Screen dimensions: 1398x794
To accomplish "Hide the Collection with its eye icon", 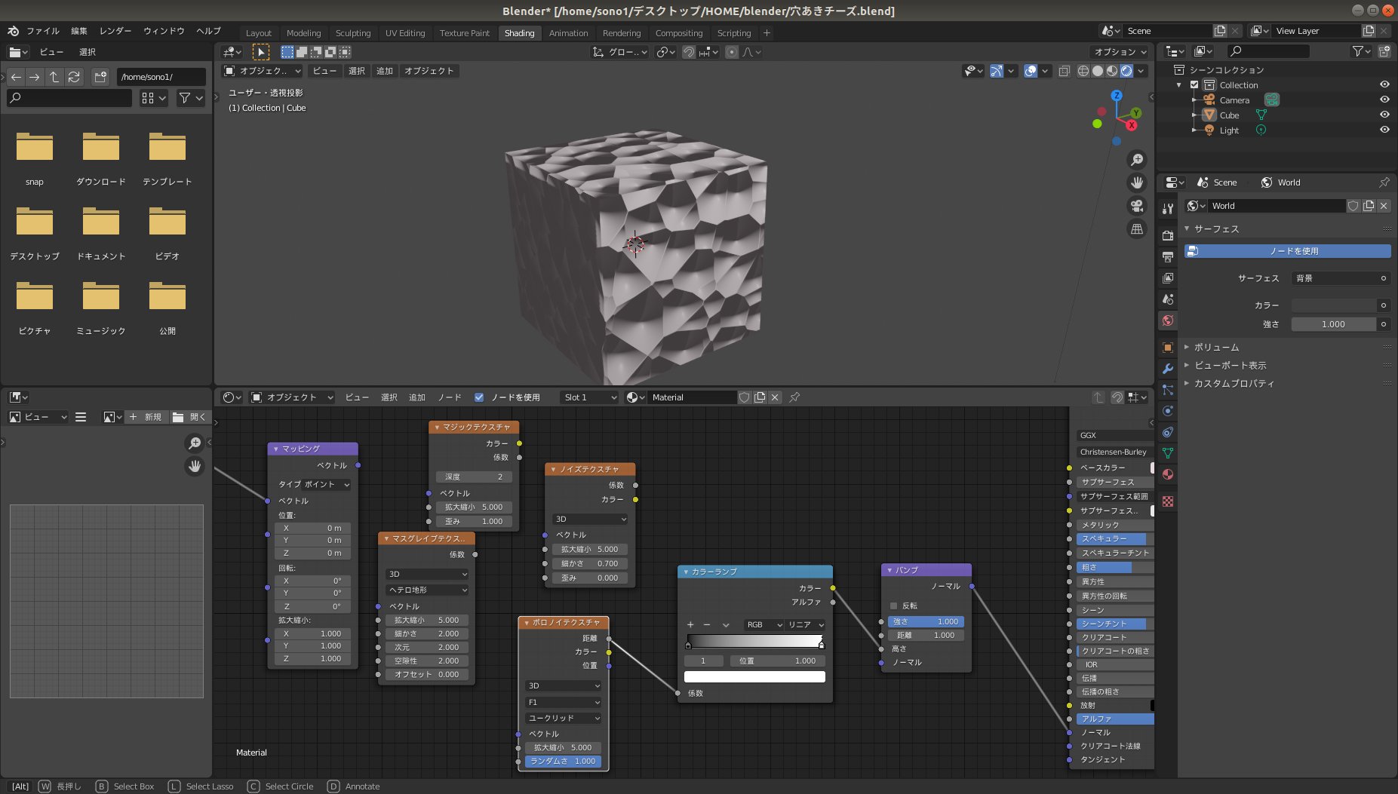I will pos(1384,85).
